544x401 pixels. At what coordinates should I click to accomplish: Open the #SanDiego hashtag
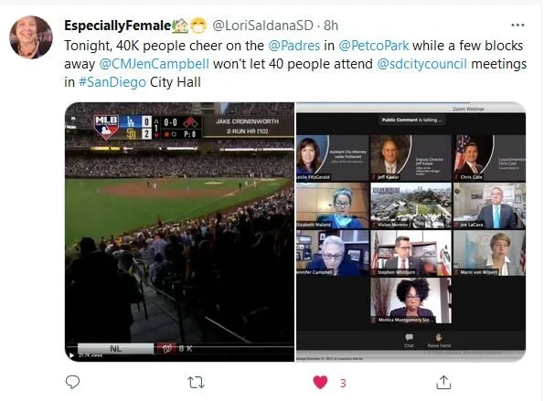coord(112,82)
